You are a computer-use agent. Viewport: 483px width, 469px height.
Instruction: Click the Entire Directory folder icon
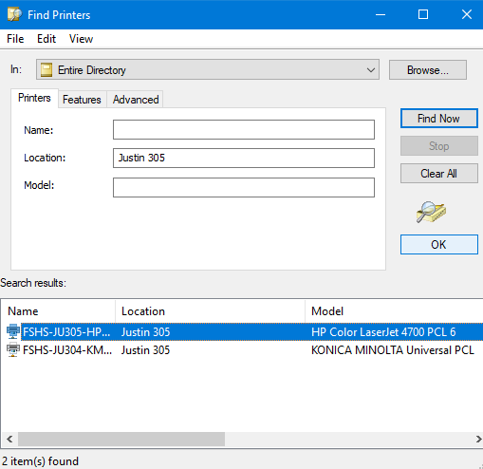coord(46,69)
